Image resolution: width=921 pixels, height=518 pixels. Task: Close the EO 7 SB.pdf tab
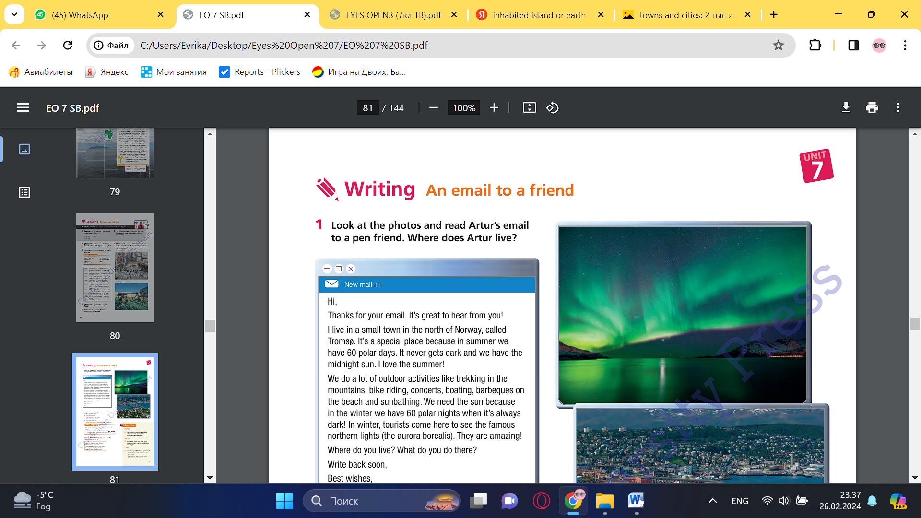[307, 15]
